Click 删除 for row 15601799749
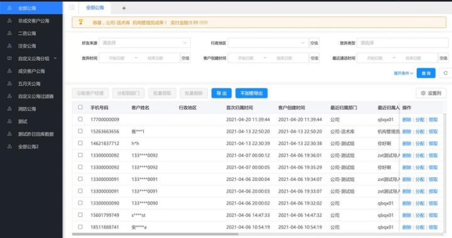Screen dimensions: 452x238 (x=407, y=215)
